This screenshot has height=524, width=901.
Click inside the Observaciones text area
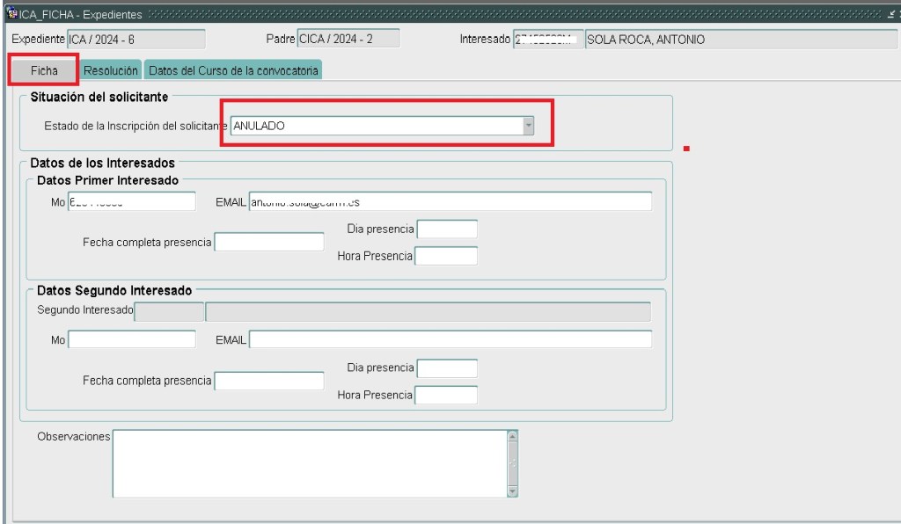(x=308, y=462)
